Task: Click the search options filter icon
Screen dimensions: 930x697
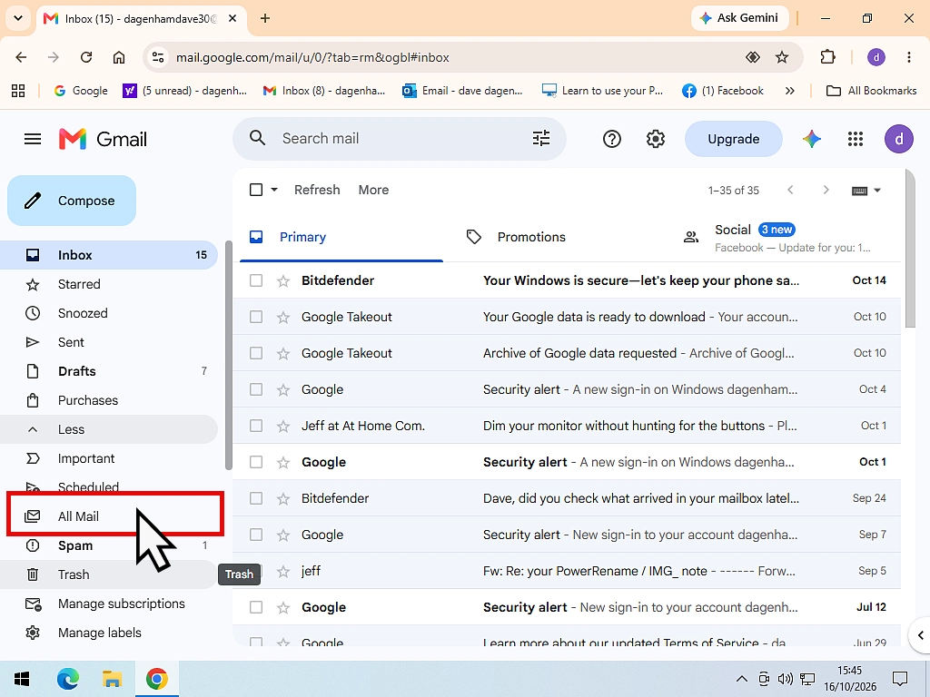Action: click(541, 139)
